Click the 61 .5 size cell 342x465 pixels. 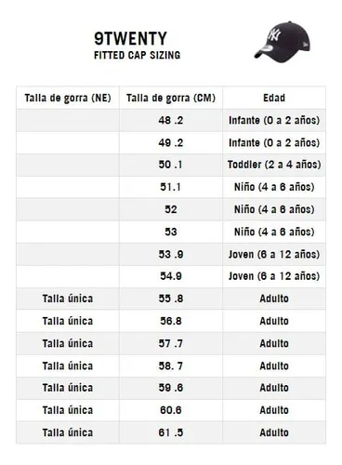[x=171, y=432]
